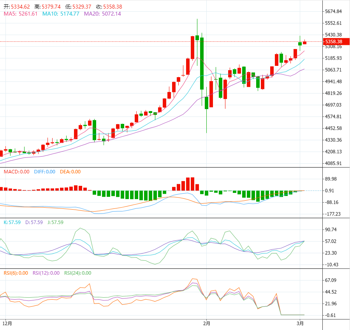Image resolution: width=350 pixels, height=330 pixels.
Task: Click the MACD indicator label
Action: [x=16, y=172]
